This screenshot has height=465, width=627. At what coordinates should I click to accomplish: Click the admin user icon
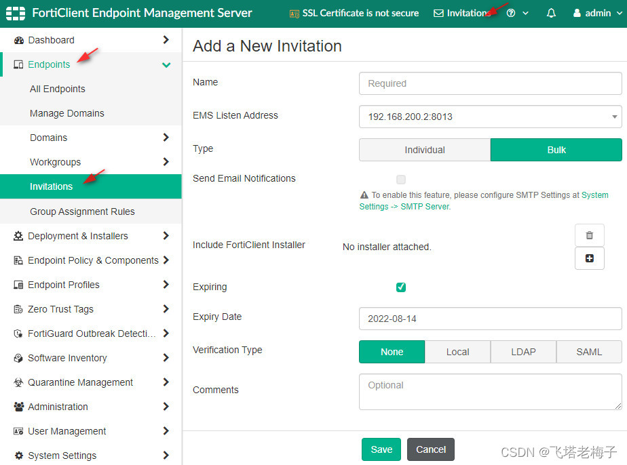(577, 13)
